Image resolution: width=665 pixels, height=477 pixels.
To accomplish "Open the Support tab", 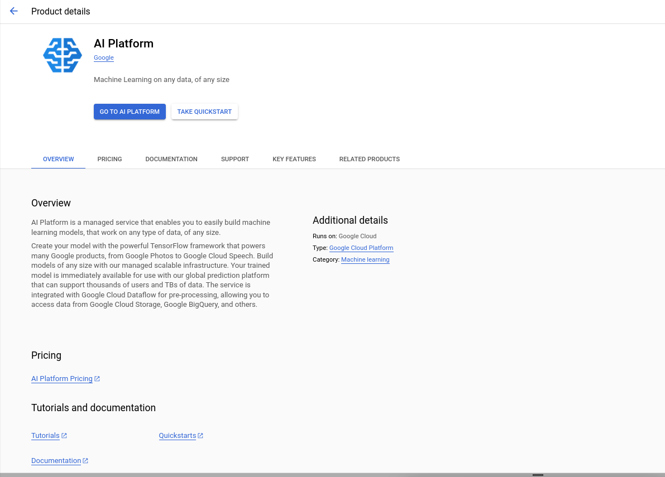I will click(x=235, y=160).
